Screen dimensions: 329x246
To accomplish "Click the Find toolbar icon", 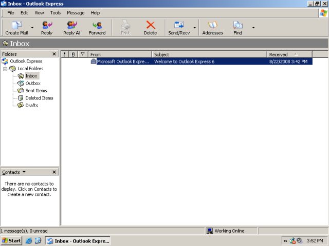I will click(237, 25).
